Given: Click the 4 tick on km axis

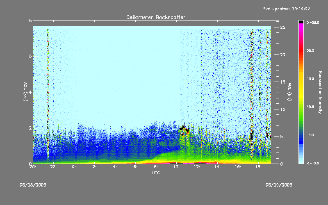Looking at the screenshot, I should point(30,92).
